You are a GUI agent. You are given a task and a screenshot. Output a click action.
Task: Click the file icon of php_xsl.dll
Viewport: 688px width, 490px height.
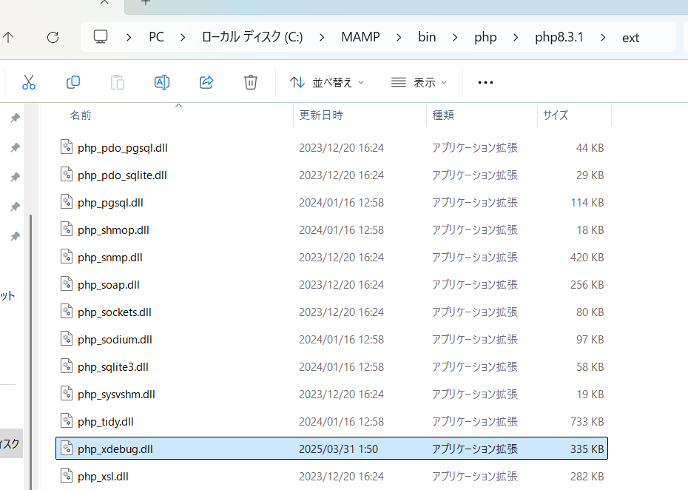point(67,475)
